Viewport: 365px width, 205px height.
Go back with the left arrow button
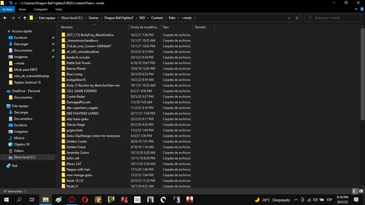[x=5, y=18]
